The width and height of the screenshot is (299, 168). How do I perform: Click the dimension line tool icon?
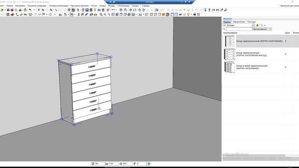(x=113, y=10)
